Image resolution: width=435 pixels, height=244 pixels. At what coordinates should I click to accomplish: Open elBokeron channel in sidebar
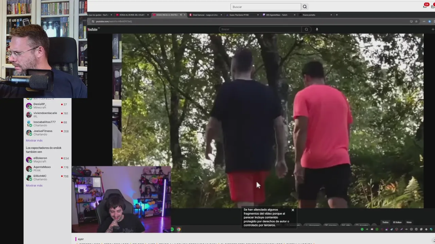(x=47, y=160)
